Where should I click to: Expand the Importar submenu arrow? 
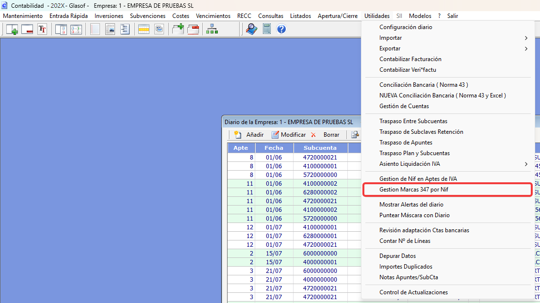pyautogui.click(x=526, y=38)
